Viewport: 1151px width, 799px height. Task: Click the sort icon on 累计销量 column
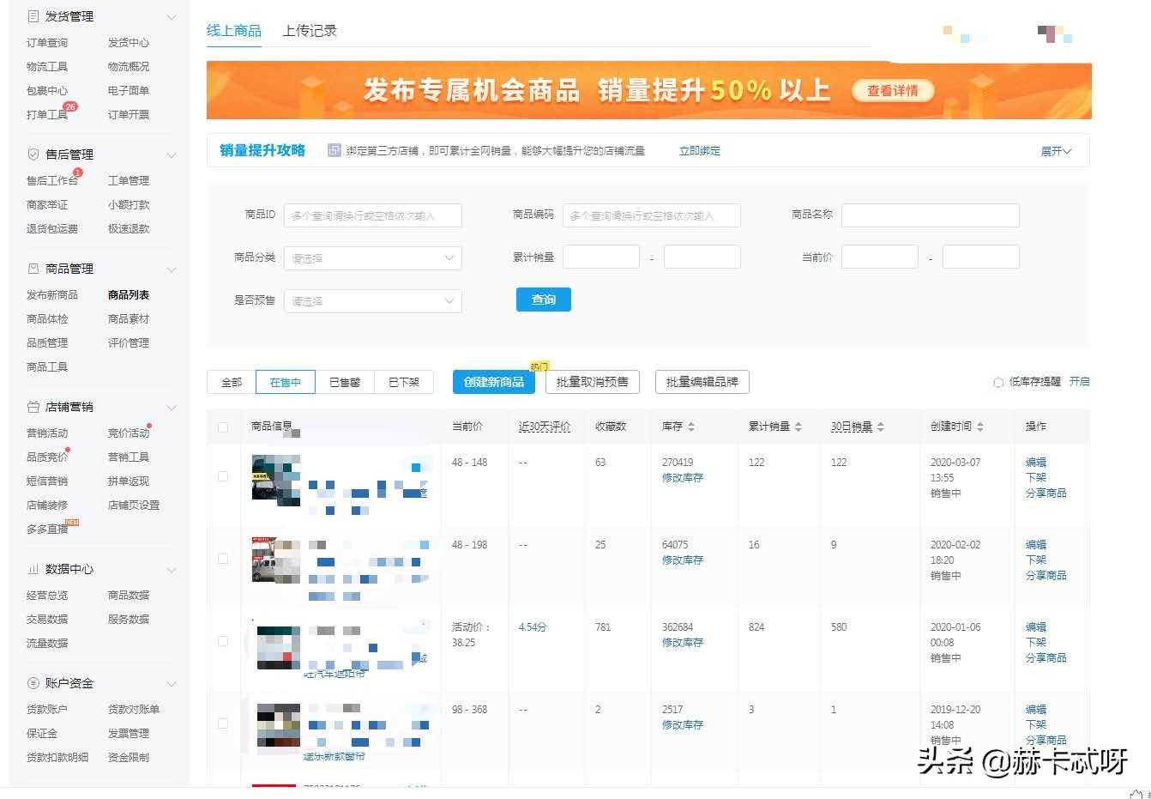(x=798, y=425)
